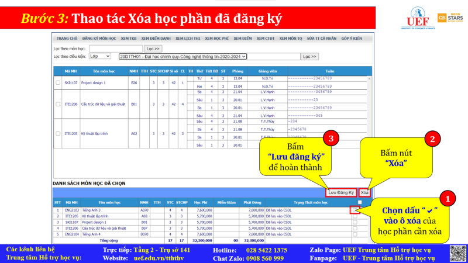The width and height of the screenshot is (468, 263).
Task: Click the red step 2 number badge
Action: (x=432, y=139)
